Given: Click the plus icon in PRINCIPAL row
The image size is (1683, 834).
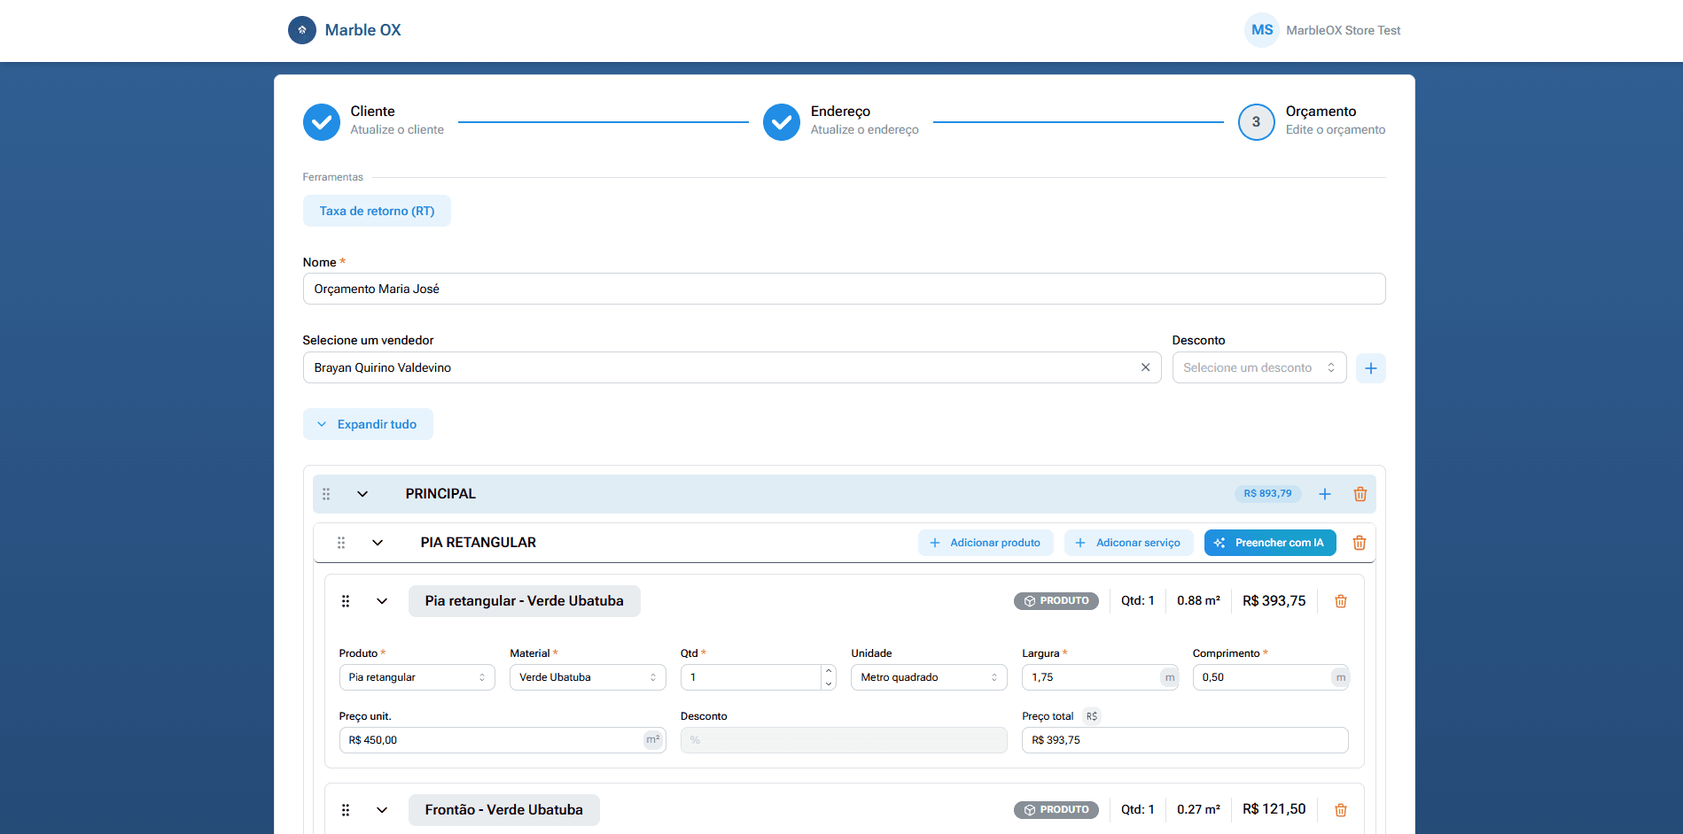Looking at the screenshot, I should point(1324,494).
